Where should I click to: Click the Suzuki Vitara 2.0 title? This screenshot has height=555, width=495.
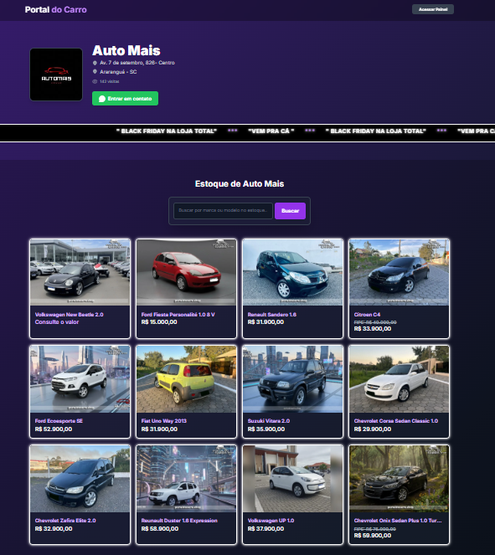point(269,421)
